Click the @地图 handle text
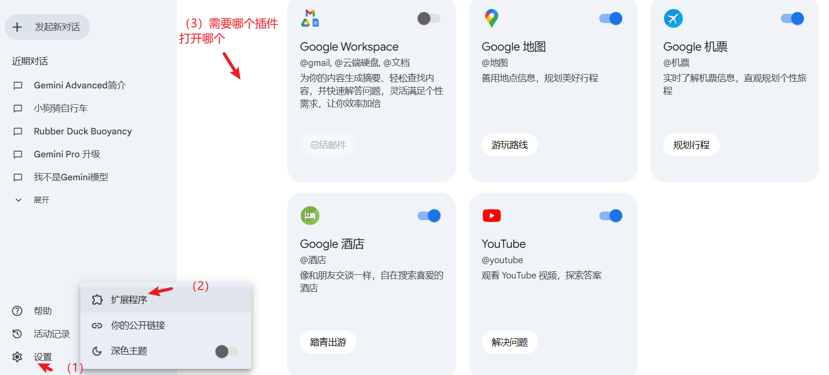 click(x=495, y=63)
